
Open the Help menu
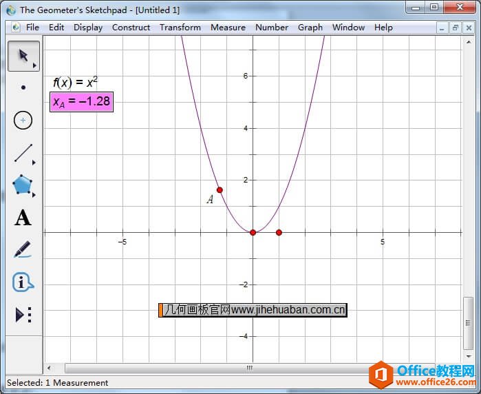pos(383,28)
